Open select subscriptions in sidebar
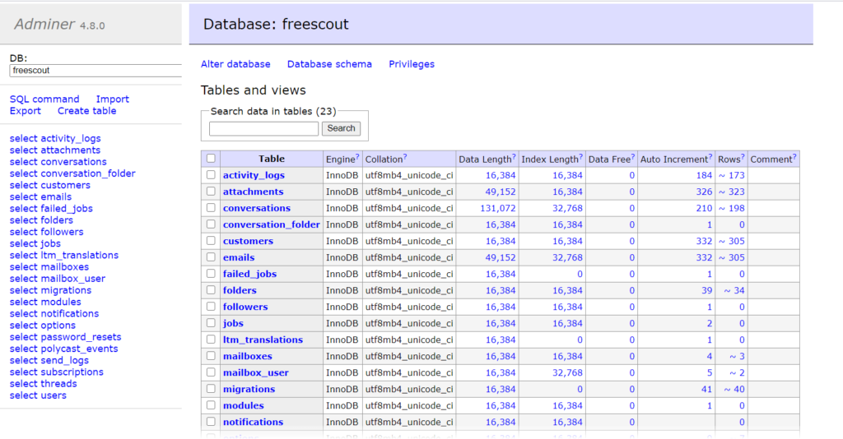The image size is (843, 439). (57, 372)
